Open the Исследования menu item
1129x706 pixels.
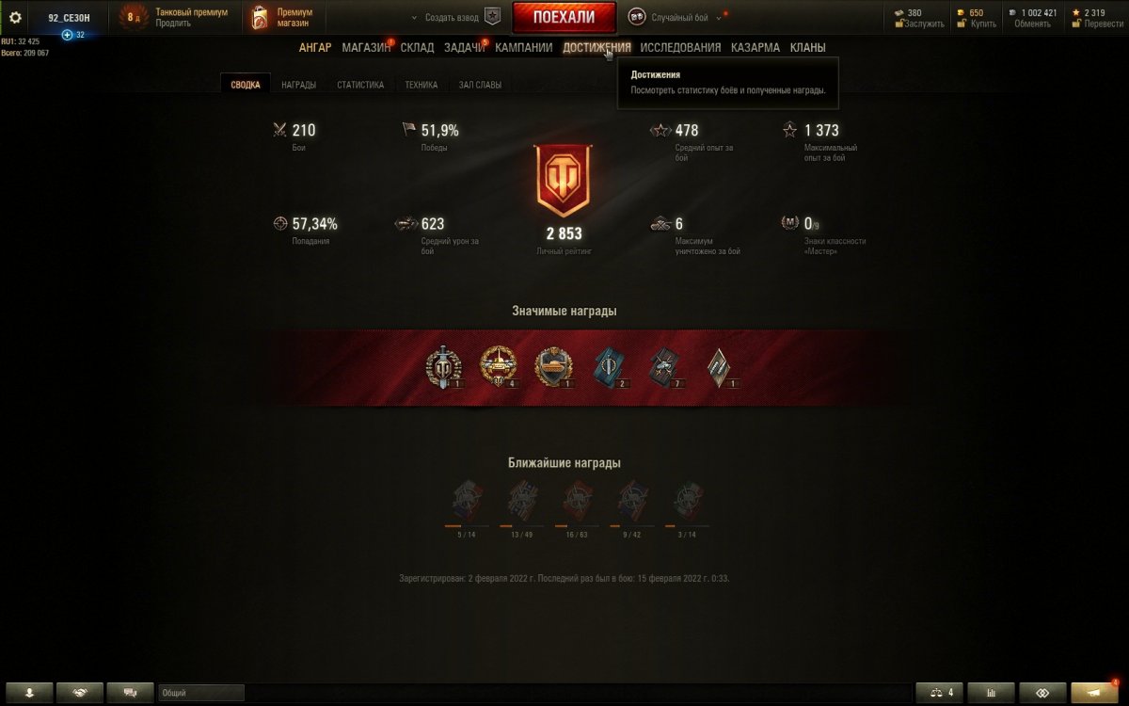pos(680,47)
